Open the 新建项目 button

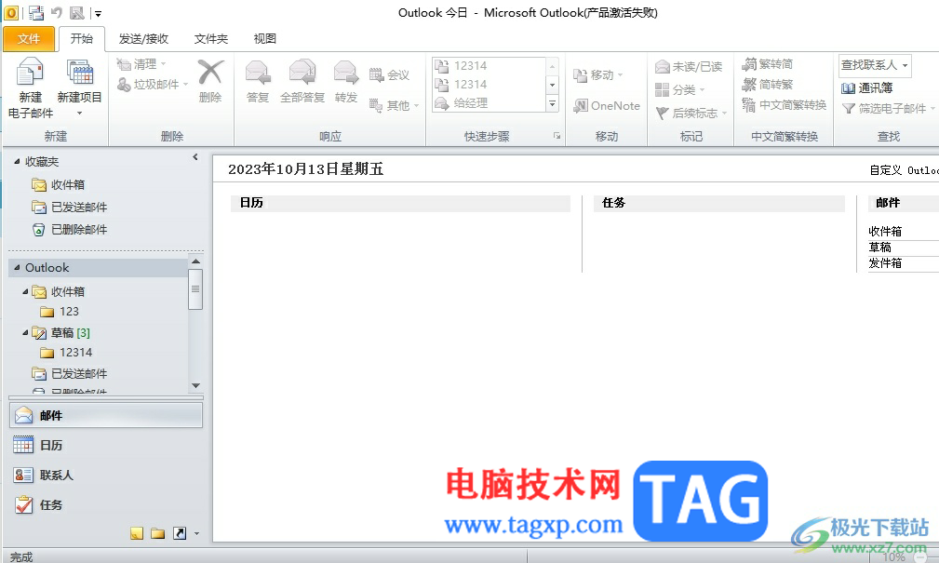tap(80, 87)
